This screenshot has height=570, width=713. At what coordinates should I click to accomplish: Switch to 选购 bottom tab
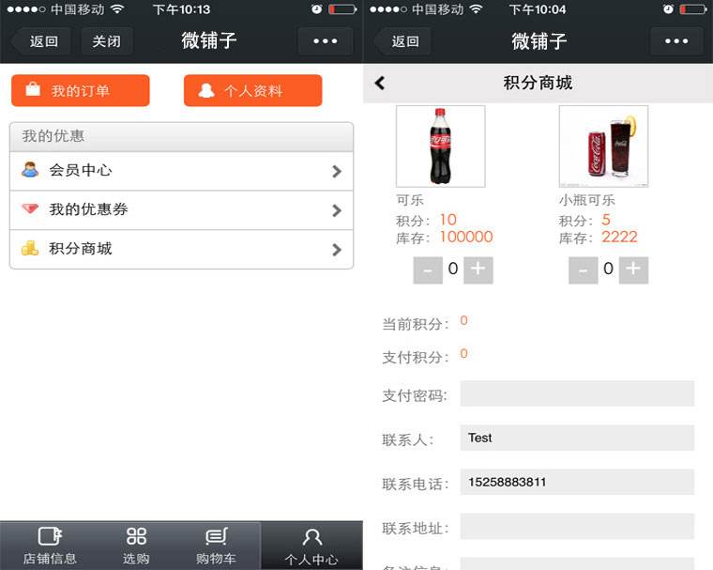pos(136,546)
